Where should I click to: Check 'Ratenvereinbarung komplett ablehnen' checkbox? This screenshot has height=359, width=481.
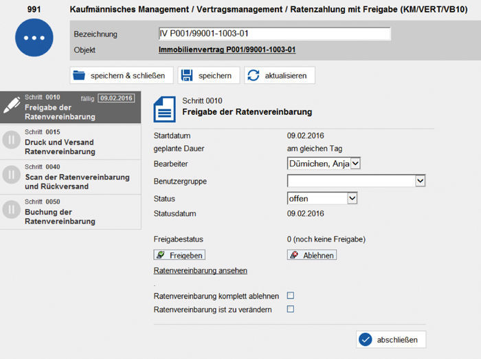(x=291, y=296)
